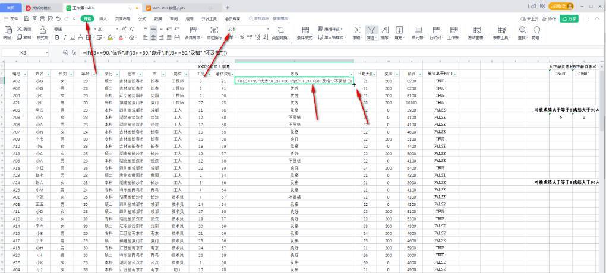Screen dimensions: 606x273
Task: Click the orange login account button
Action: (561, 6)
